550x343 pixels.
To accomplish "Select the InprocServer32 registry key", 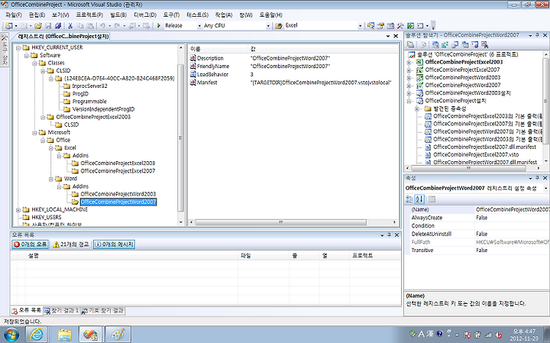I will [90, 86].
